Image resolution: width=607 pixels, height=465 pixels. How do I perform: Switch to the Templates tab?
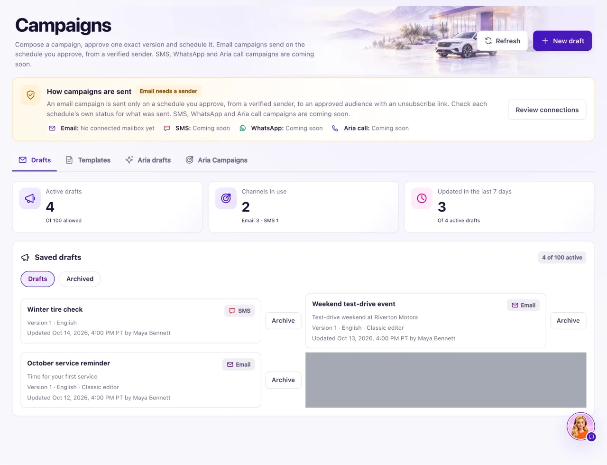[x=88, y=160]
